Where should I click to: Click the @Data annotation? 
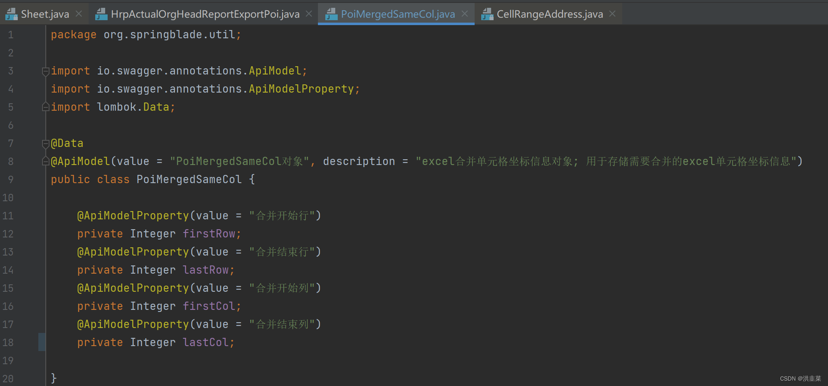[67, 144]
